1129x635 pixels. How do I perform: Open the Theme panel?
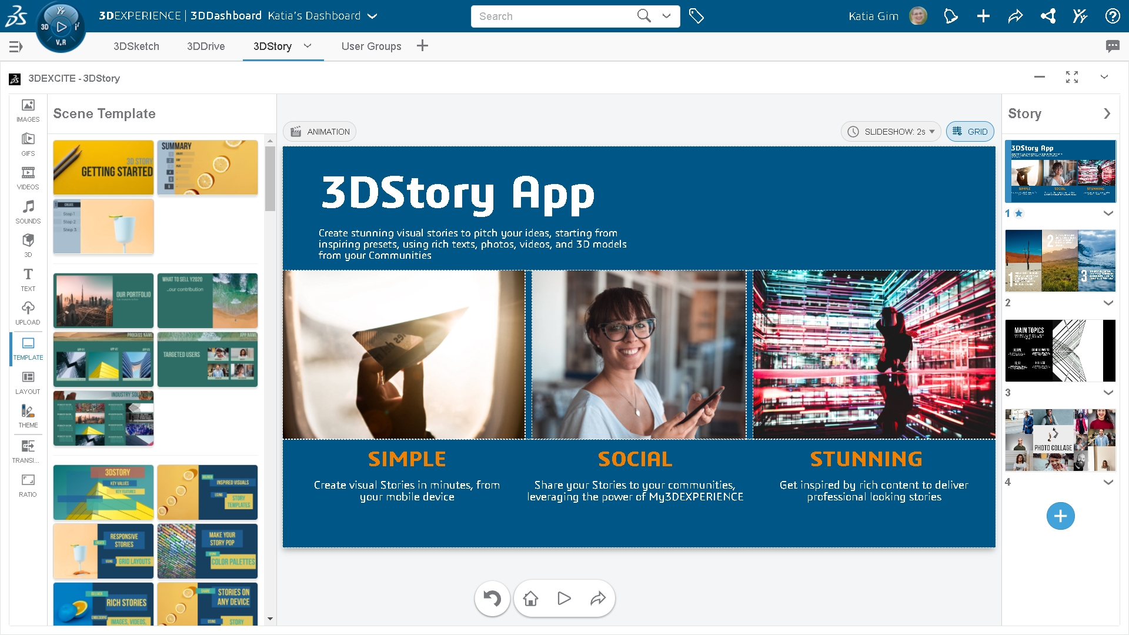(28, 416)
